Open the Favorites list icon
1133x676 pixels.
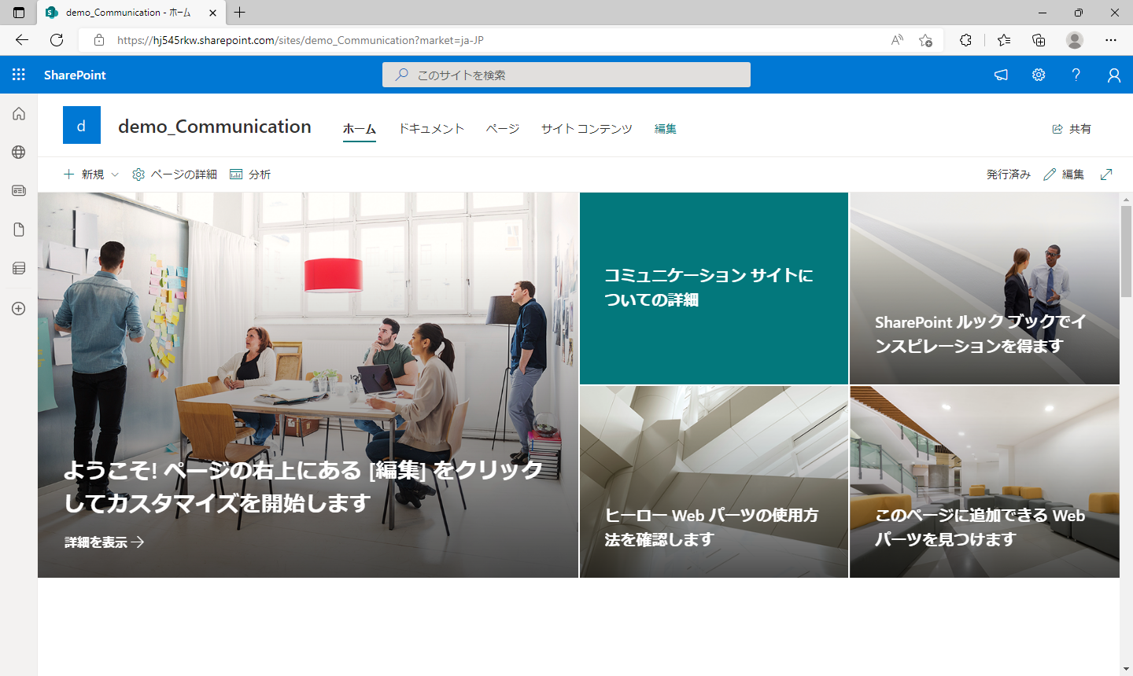pyautogui.click(x=1004, y=40)
